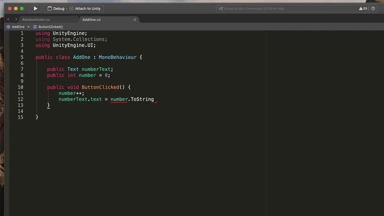This screenshot has width=384, height=216.
Task: Click line number 14 in the gutter
Action: pyautogui.click(x=20, y=111)
